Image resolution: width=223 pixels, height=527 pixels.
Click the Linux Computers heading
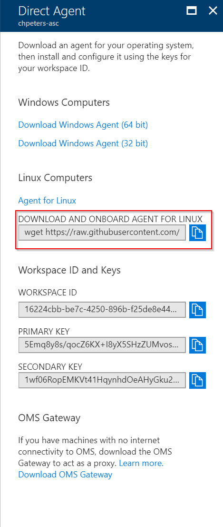coord(55,177)
